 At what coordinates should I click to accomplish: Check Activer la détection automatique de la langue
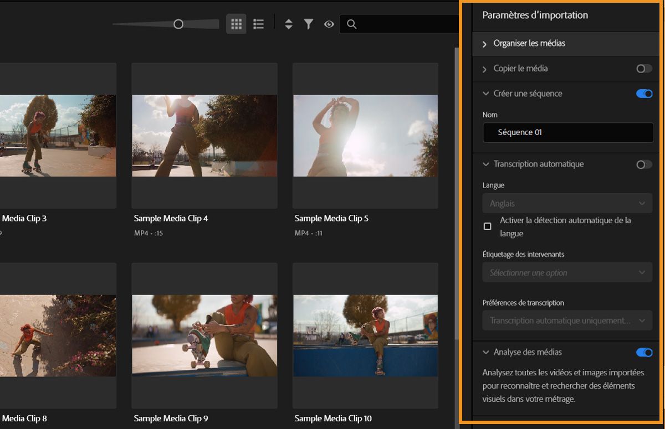point(488,226)
